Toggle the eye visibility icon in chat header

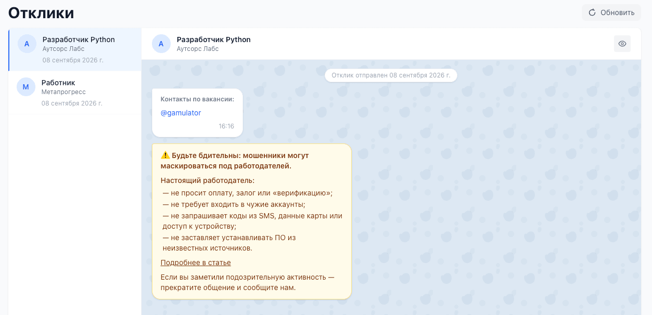click(x=622, y=44)
